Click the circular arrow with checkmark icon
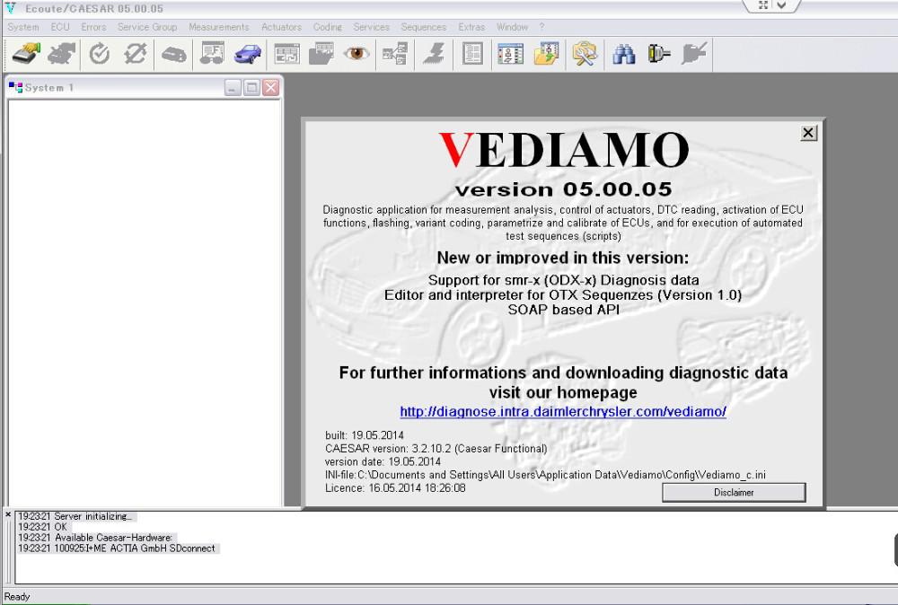 (x=100, y=55)
